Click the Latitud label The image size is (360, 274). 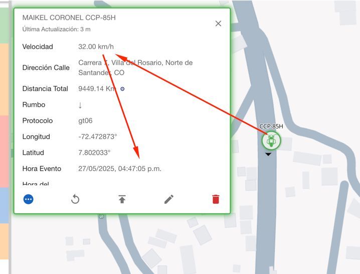point(33,153)
